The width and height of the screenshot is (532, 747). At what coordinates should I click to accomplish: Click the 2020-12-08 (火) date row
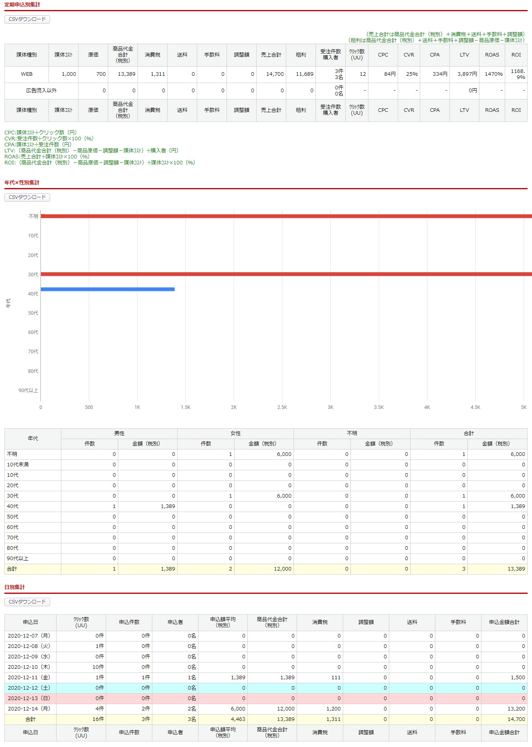point(266,646)
